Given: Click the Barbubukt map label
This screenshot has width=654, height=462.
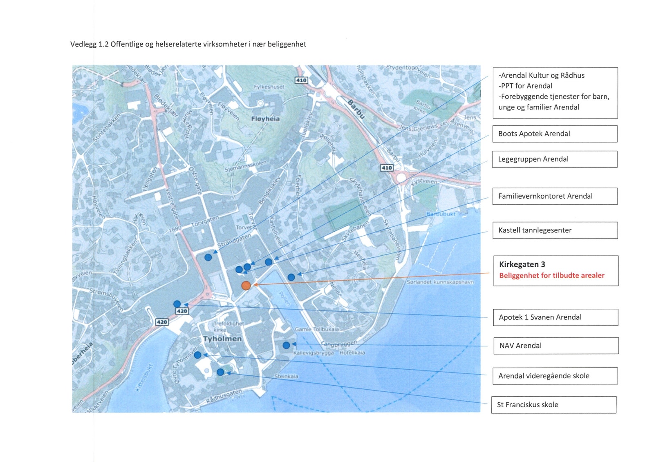Looking at the screenshot, I should click(x=441, y=214).
